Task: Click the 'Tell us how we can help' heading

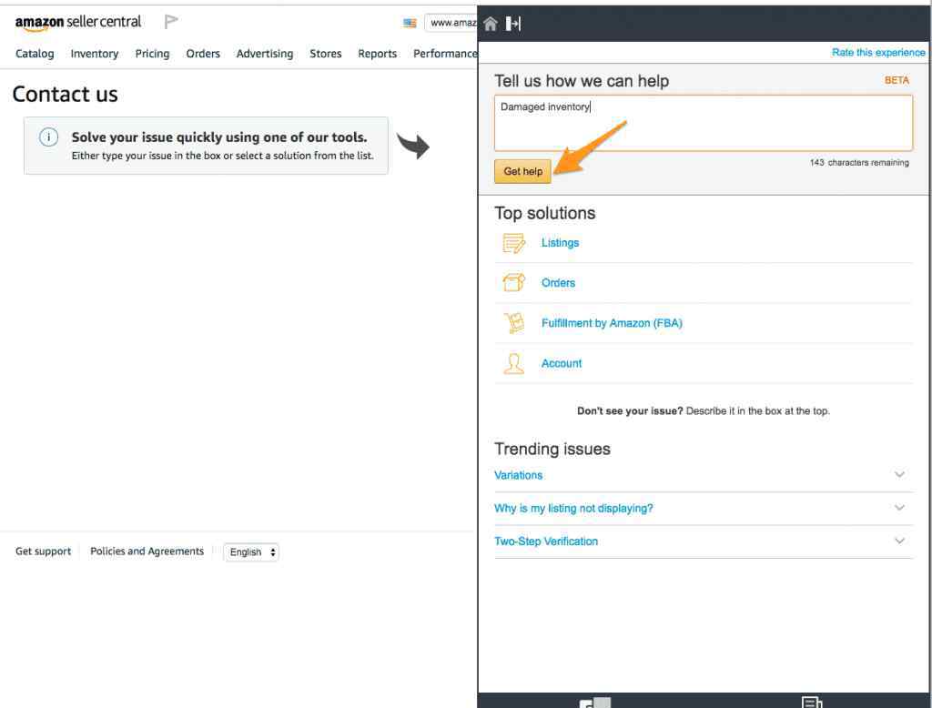Action: (582, 81)
